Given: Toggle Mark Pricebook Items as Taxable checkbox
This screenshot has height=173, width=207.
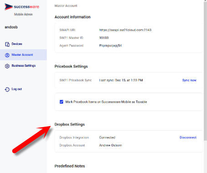Looking at the screenshot, I should tap(62, 102).
